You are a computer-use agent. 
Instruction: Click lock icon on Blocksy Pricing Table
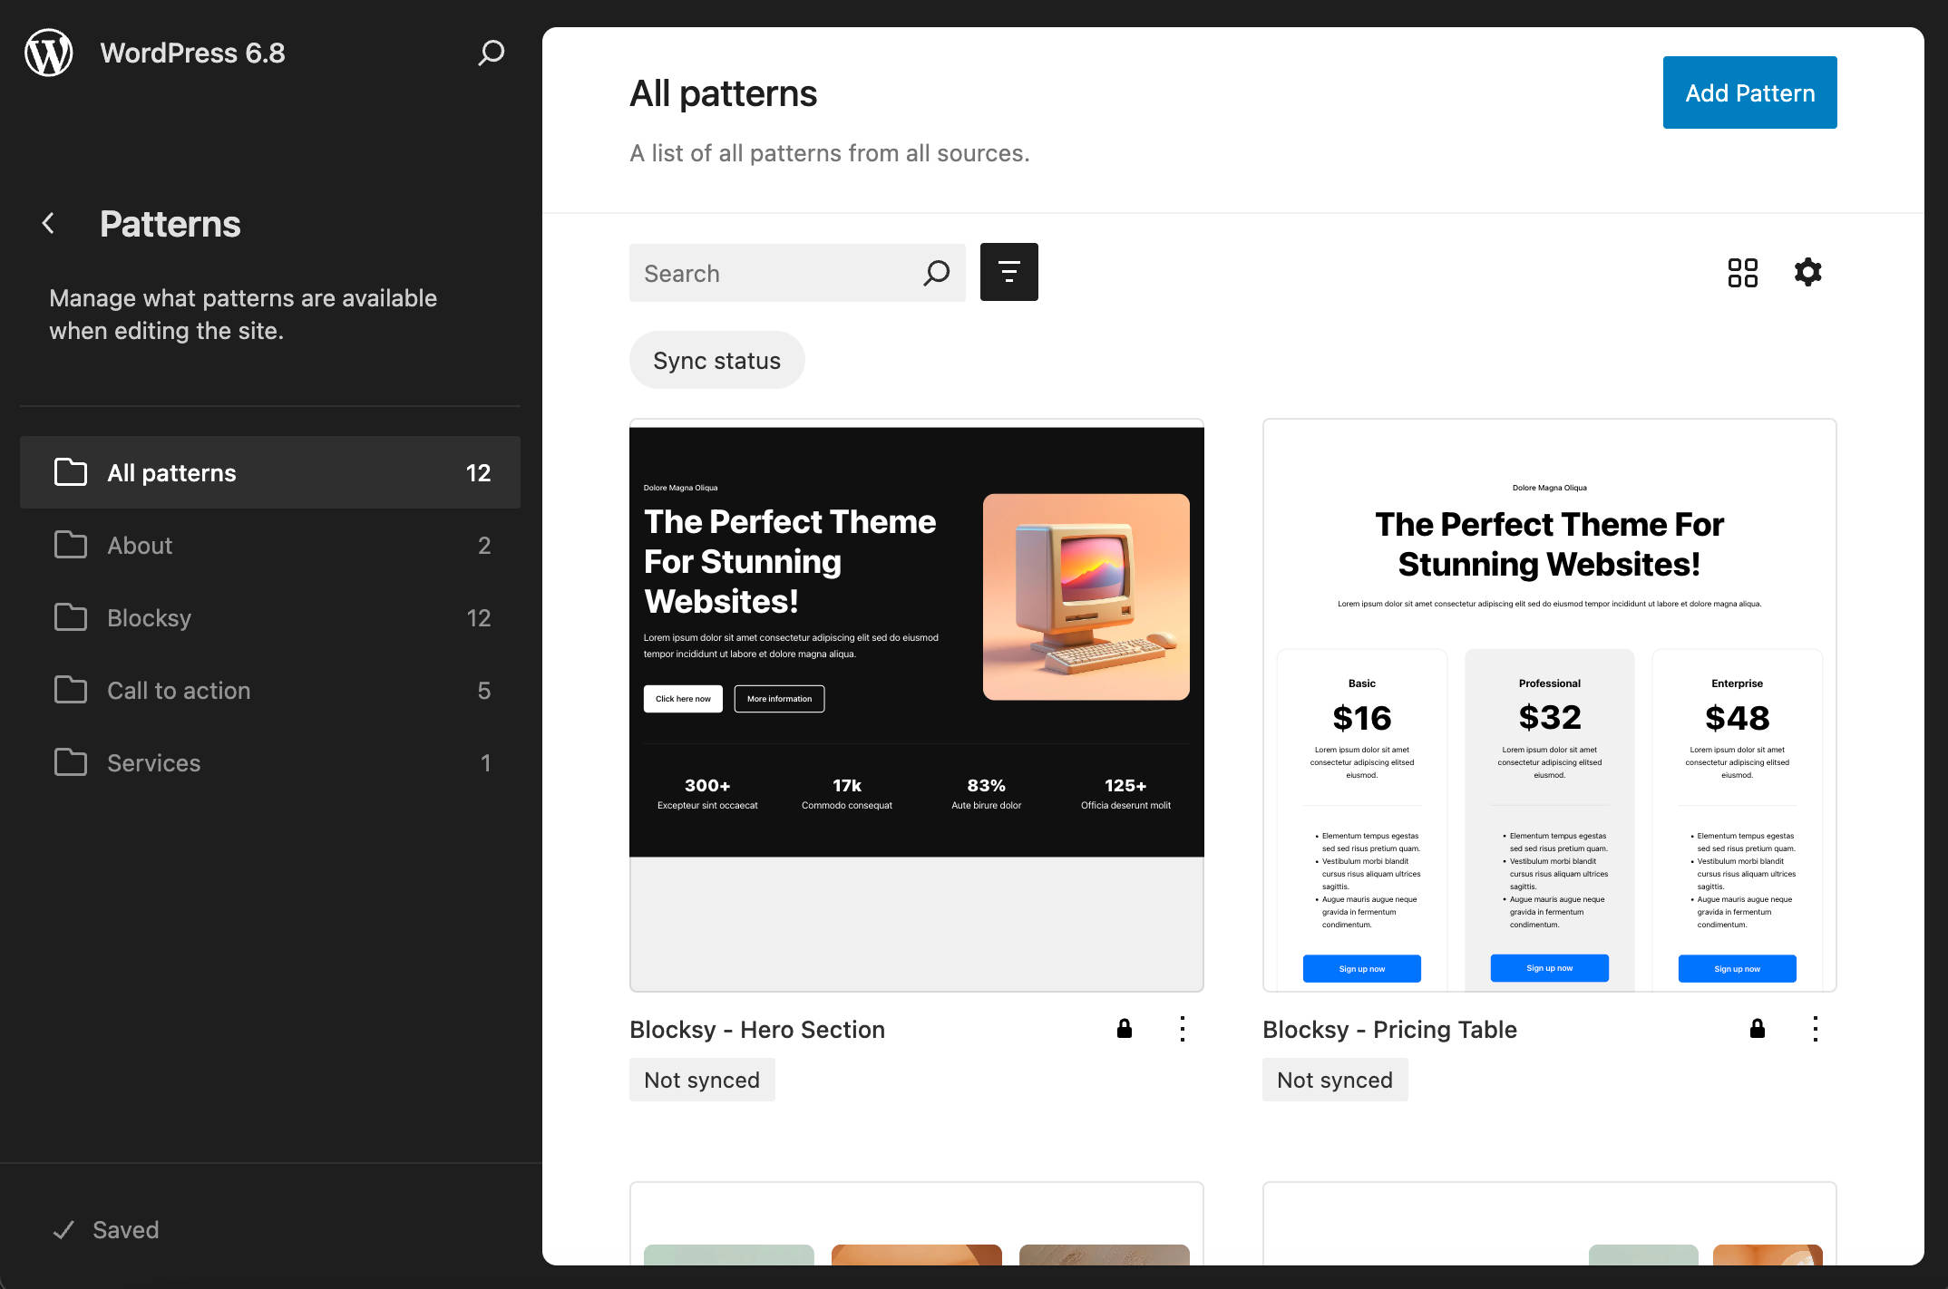1757,1028
